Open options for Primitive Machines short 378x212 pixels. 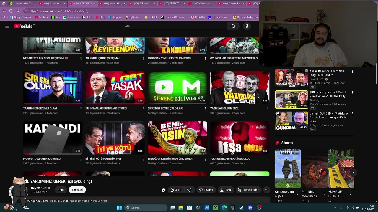pyautogui.click(x=324, y=193)
